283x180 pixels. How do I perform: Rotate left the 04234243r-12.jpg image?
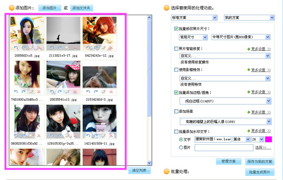point(88,48)
